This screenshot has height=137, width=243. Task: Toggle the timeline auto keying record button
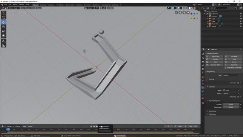[x=91, y=126]
